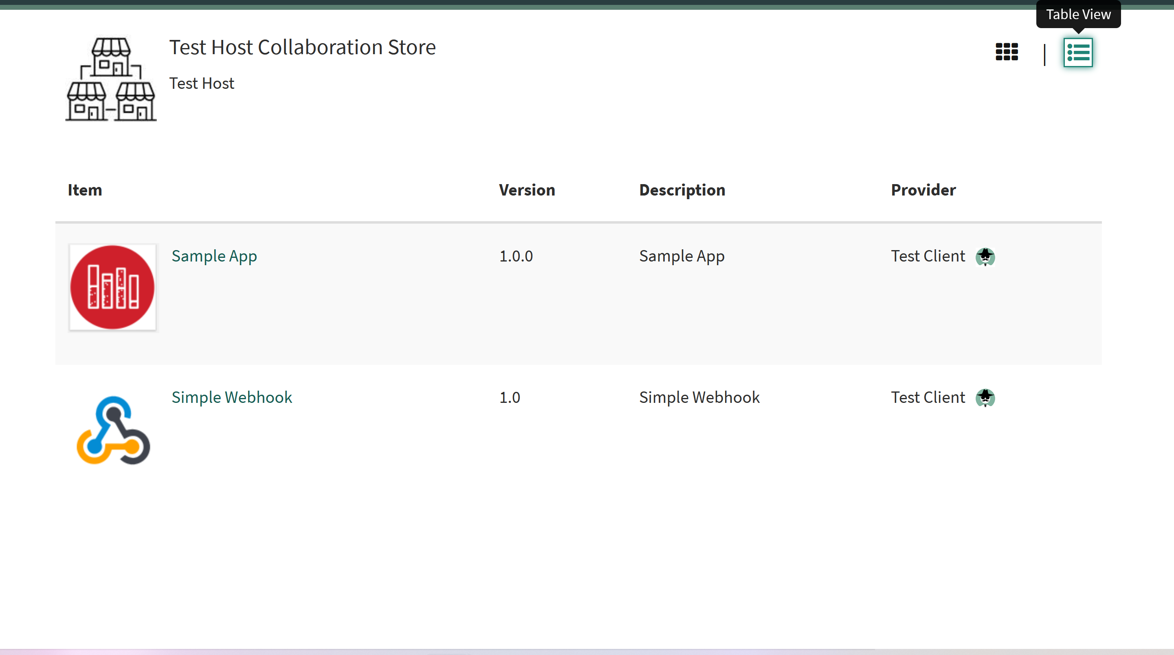Click the Provider column header
Viewport: 1174px width, 655px height.
[x=923, y=190]
